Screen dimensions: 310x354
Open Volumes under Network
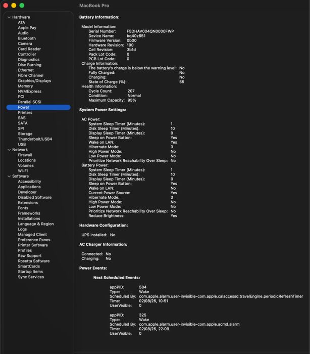(x=26, y=165)
